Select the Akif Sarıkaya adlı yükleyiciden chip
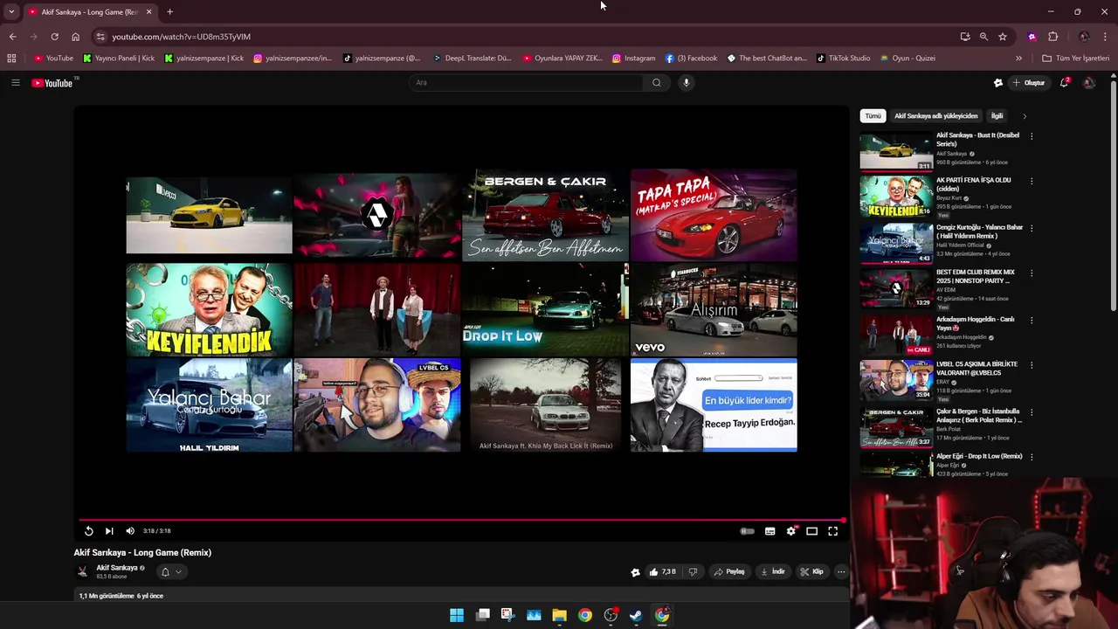Viewport: 1118px width, 629px height. 935,116
